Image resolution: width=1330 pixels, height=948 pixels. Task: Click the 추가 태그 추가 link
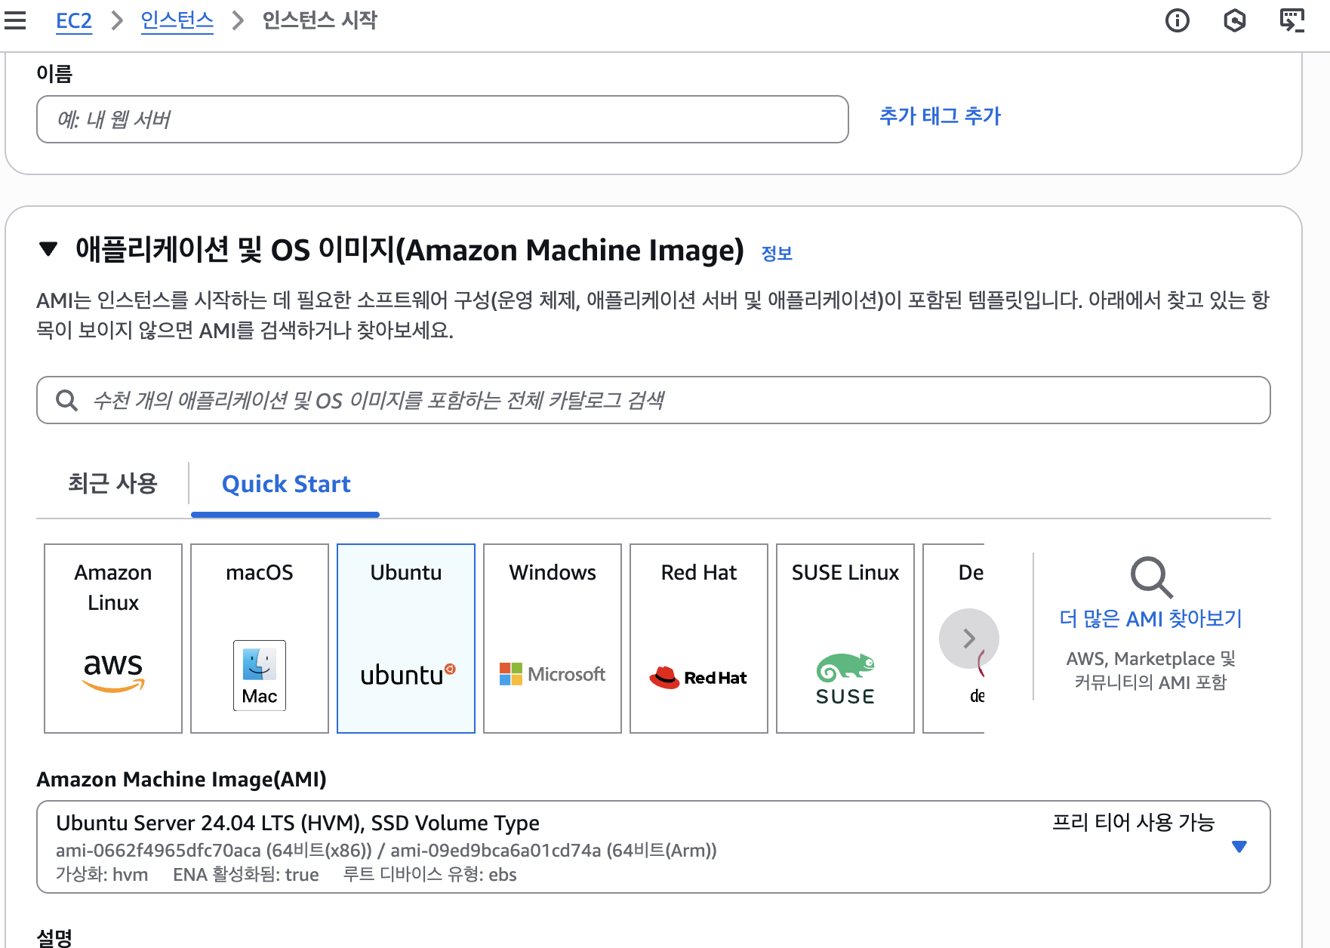[940, 115]
